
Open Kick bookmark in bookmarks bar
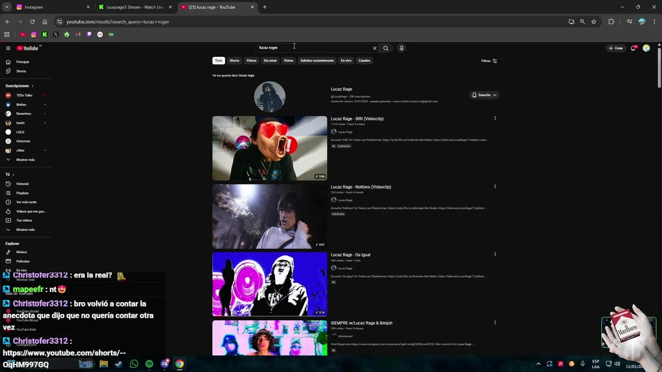click(44, 35)
